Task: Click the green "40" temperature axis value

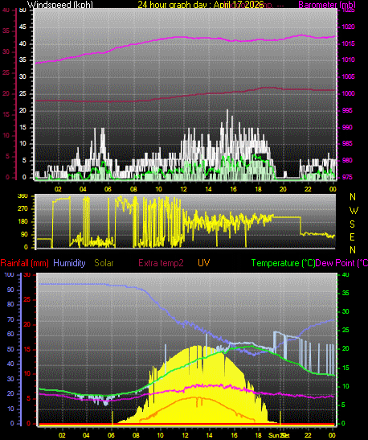Action: point(346,275)
